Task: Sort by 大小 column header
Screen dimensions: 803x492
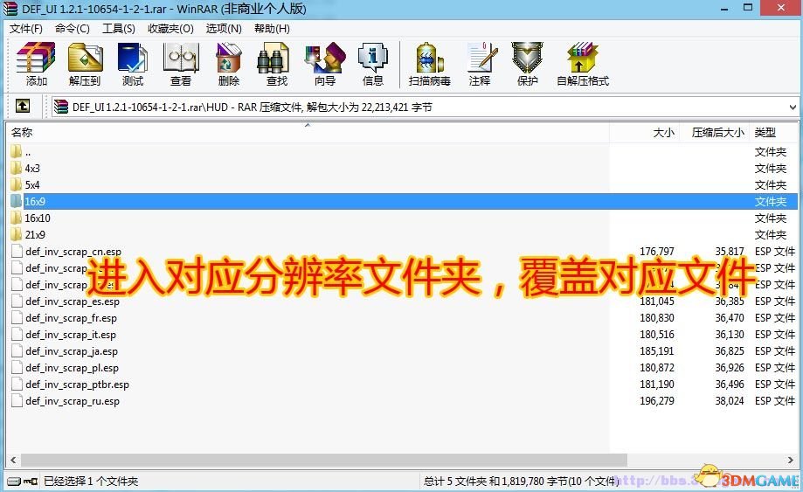Action: click(644, 133)
